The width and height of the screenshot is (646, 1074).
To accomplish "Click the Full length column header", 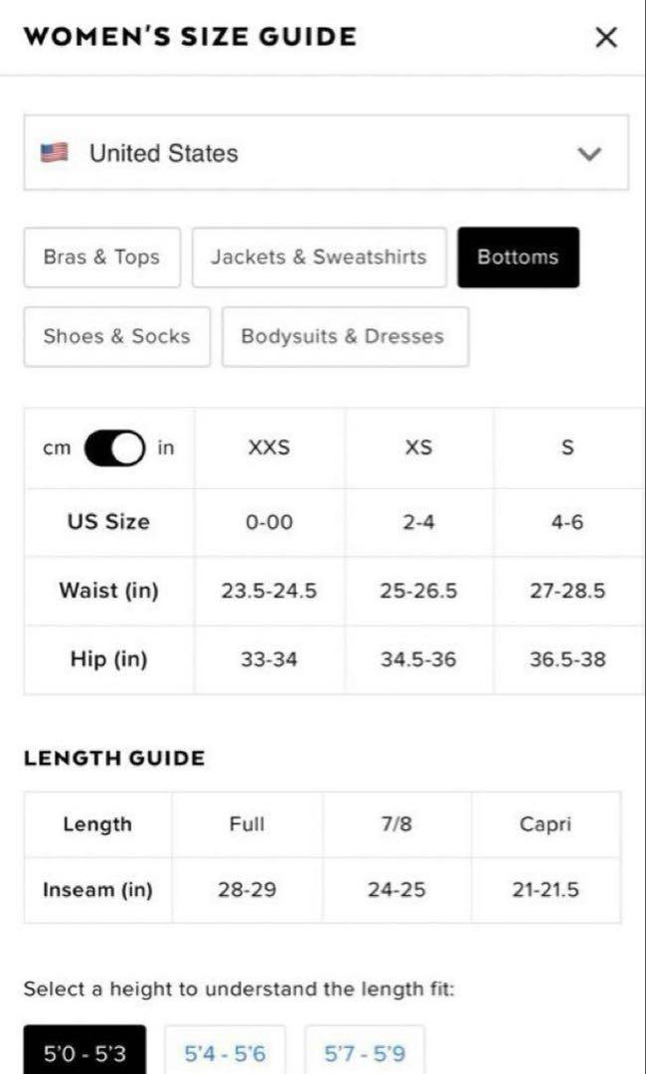I will pyautogui.click(x=247, y=824).
